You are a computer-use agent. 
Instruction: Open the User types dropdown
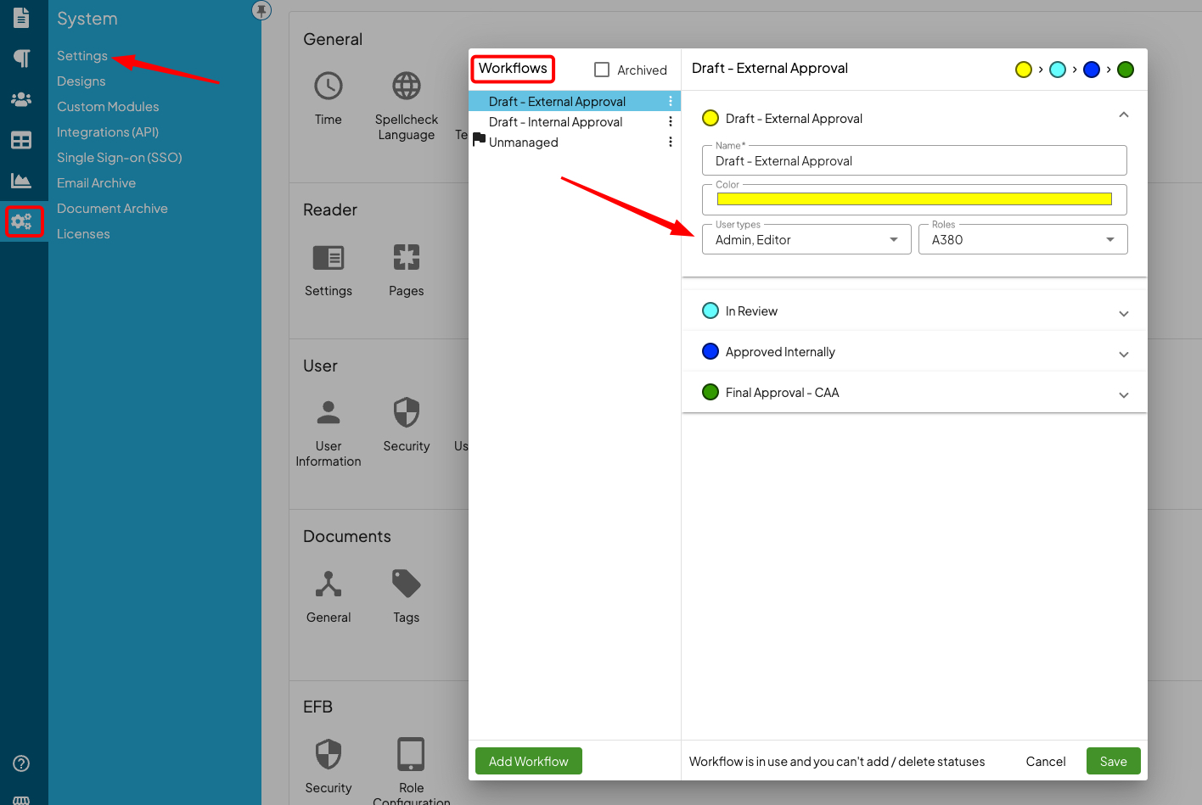(806, 239)
